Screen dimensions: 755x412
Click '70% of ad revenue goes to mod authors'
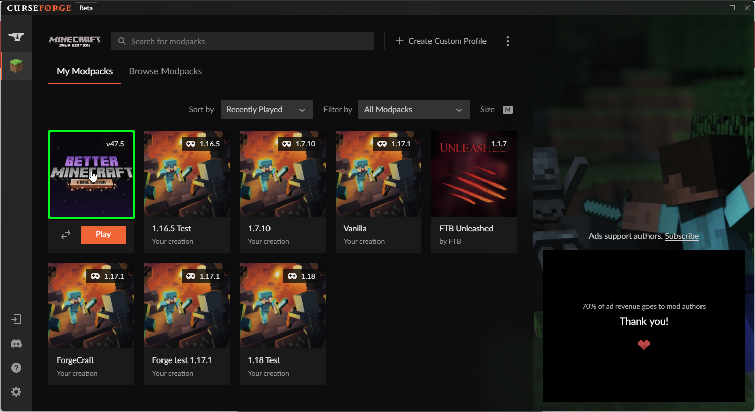point(644,306)
